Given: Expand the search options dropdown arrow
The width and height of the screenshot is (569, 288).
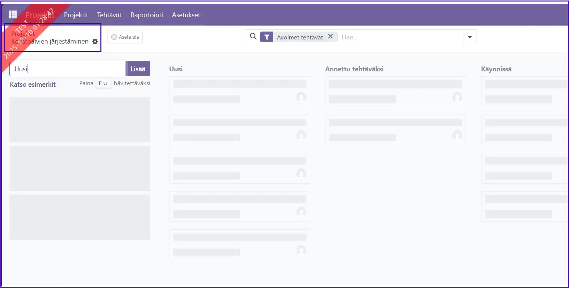Looking at the screenshot, I should [470, 37].
